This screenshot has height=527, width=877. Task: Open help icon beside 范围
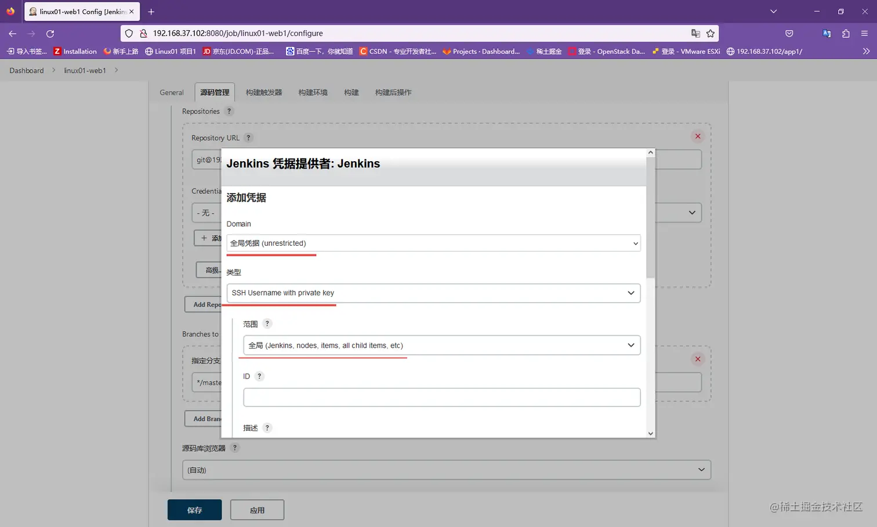click(267, 324)
